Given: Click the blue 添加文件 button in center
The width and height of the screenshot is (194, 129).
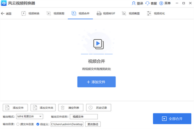Looking at the screenshot, I should coord(96,82).
